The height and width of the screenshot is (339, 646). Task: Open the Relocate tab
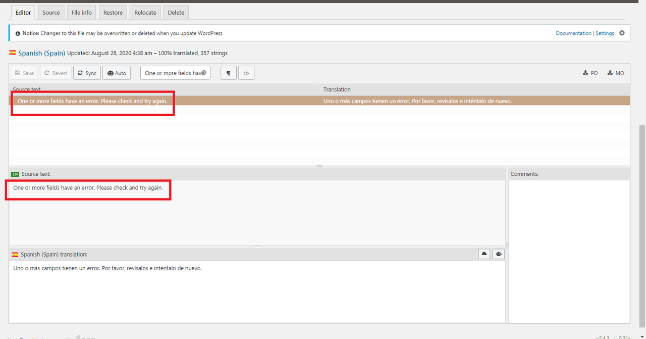click(145, 13)
